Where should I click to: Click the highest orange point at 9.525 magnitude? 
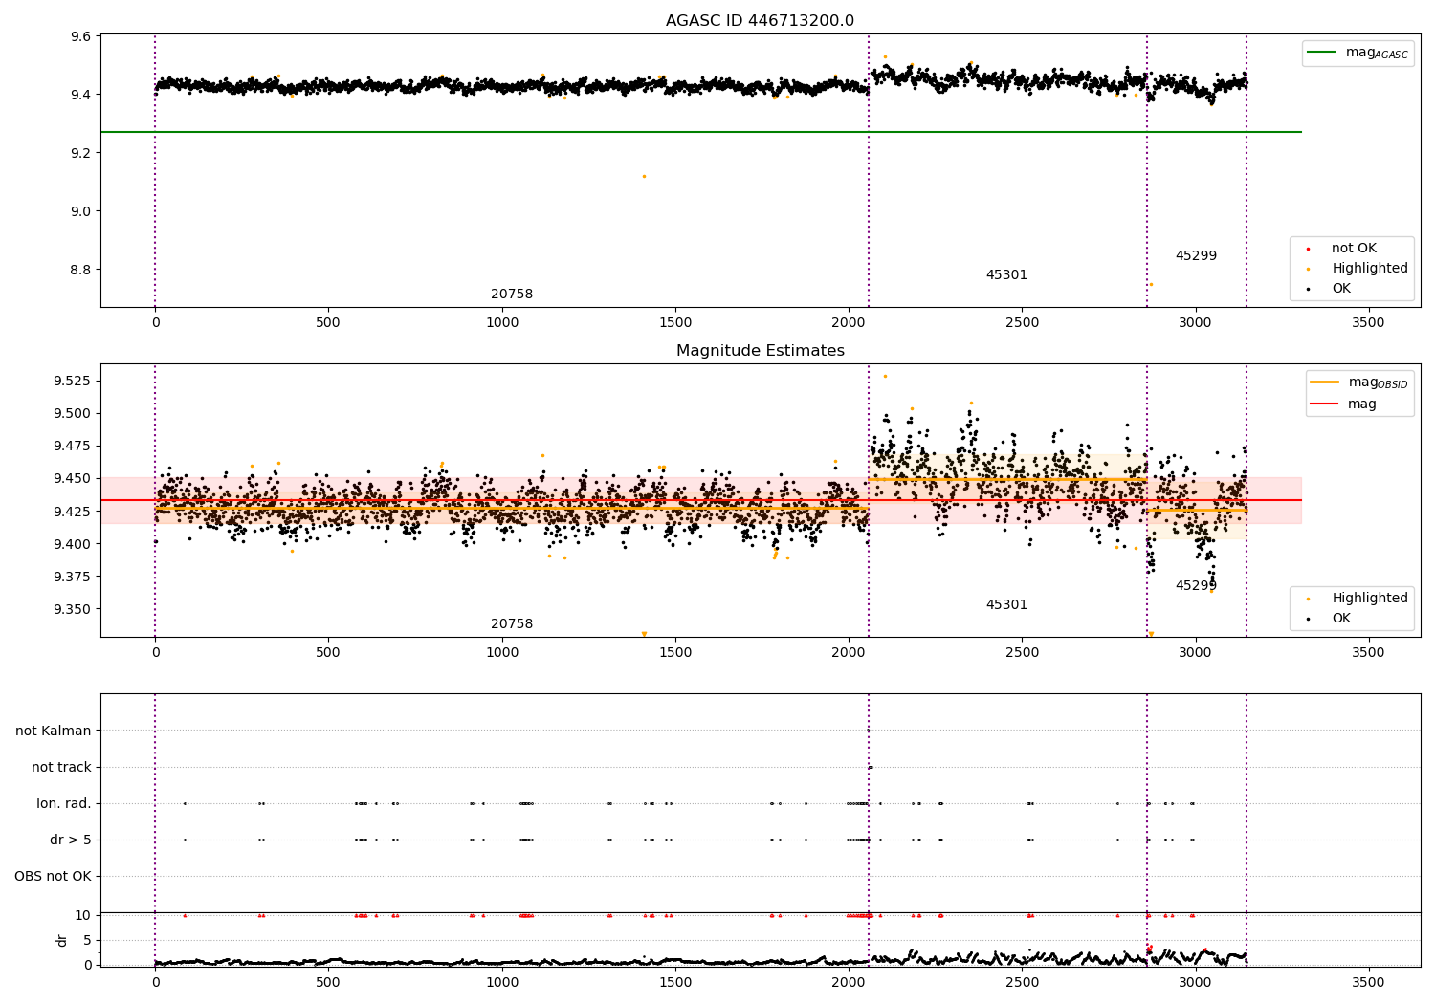pyautogui.click(x=885, y=376)
